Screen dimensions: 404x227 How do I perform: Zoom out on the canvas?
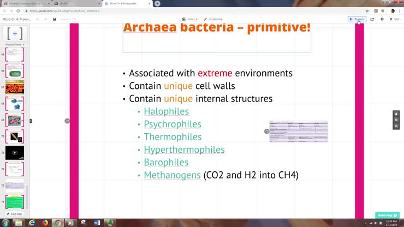[396, 126]
